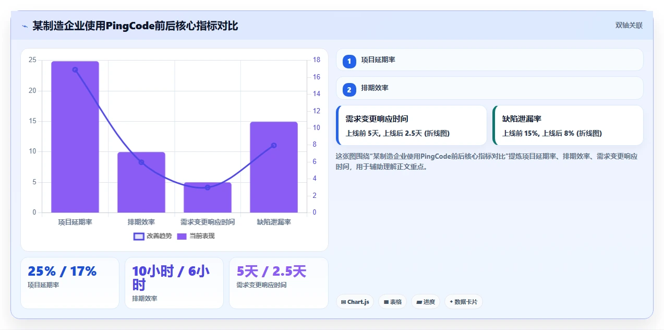Click the chart title 某制造企业使用PingCode前后核心指标对比
The height and width of the screenshot is (330, 664).
[135, 26]
